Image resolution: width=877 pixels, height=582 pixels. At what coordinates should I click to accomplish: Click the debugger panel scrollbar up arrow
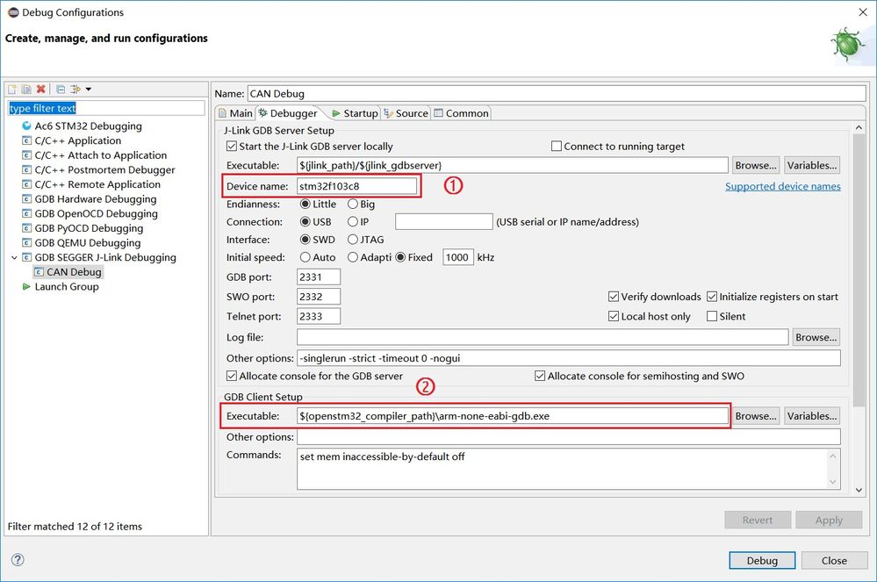(859, 127)
